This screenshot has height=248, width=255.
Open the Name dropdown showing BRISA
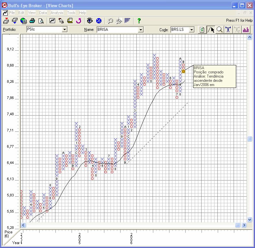pos(141,30)
